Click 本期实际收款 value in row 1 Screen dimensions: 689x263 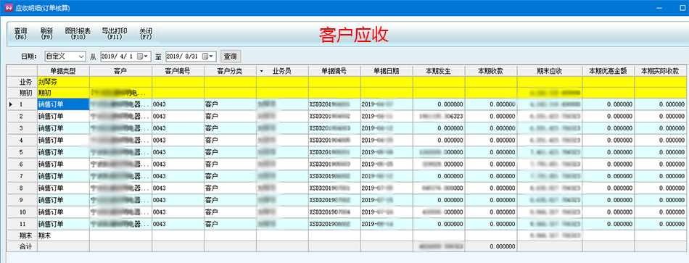pyautogui.click(x=661, y=104)
